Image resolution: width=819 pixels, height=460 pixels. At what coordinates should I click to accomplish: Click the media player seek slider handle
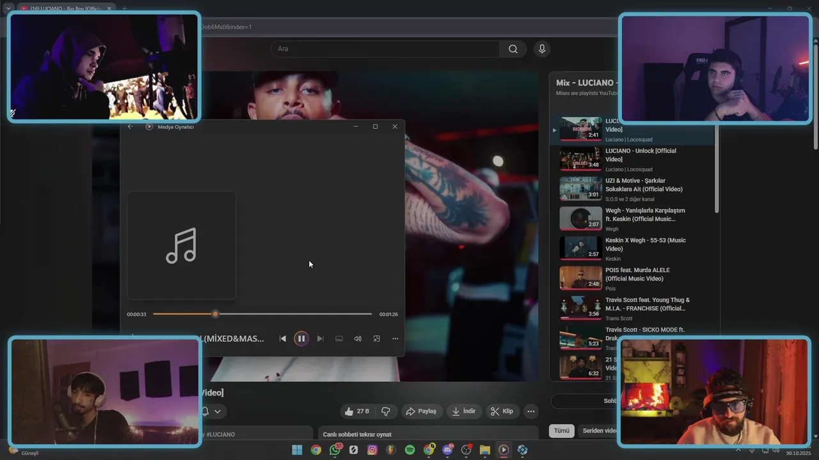point(216,314)
